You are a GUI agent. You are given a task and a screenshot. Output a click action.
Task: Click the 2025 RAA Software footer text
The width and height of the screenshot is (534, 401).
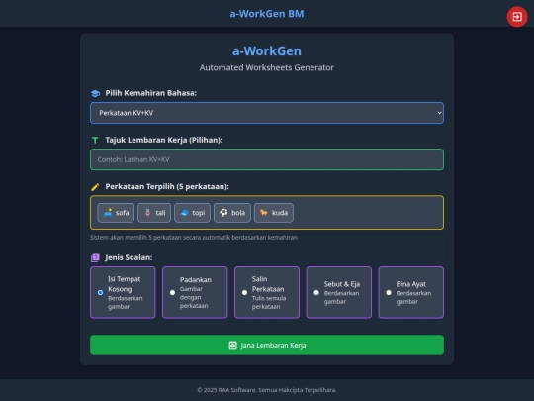pos(267,390)
